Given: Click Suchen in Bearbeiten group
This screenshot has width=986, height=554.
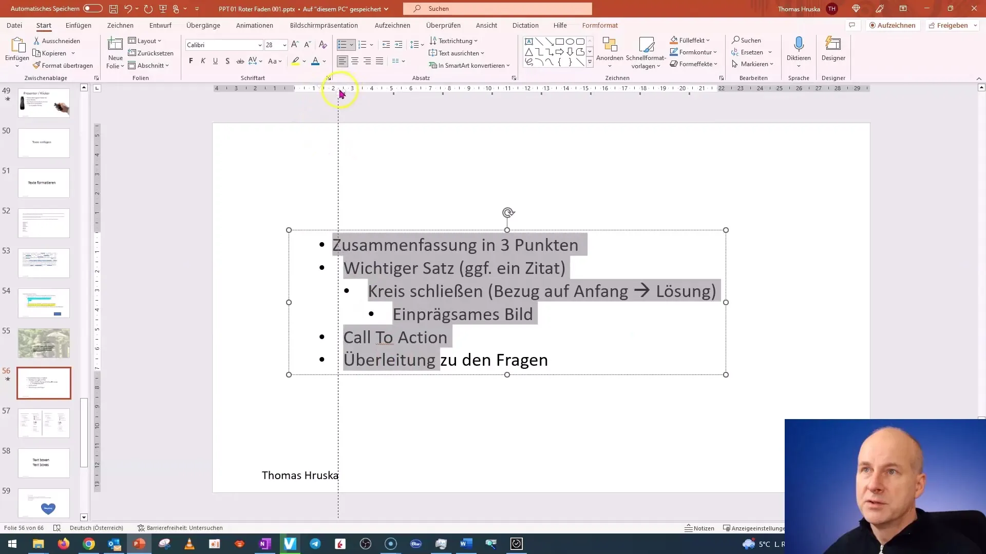Looking at the screenshot, I should click(746, 40).
